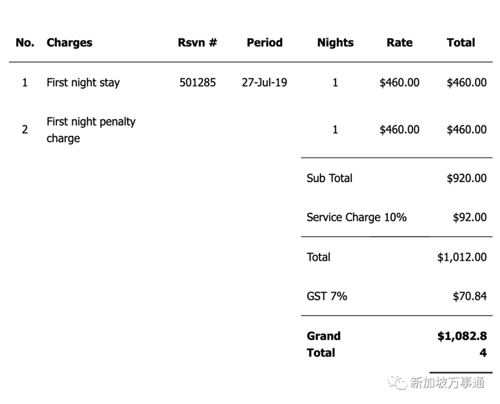Click the Total column header
500x404 pixels.
pyautogui.click(x=461, y=43)
